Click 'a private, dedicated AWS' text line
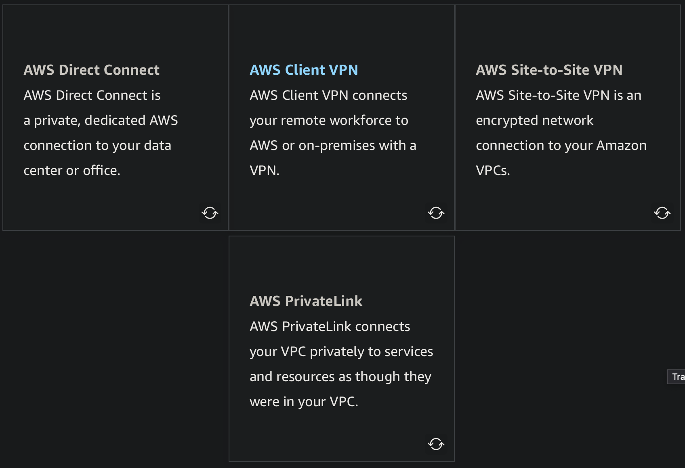This screenshot has height=468, width=685. click(101, 120)
